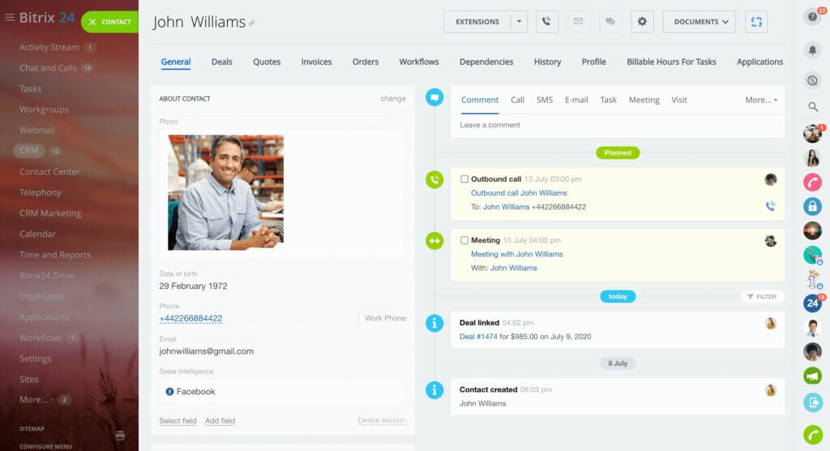Click the chat bubbles icon in header
The width and height of the screenshot is (830, 451).
(x=610, y=22)
